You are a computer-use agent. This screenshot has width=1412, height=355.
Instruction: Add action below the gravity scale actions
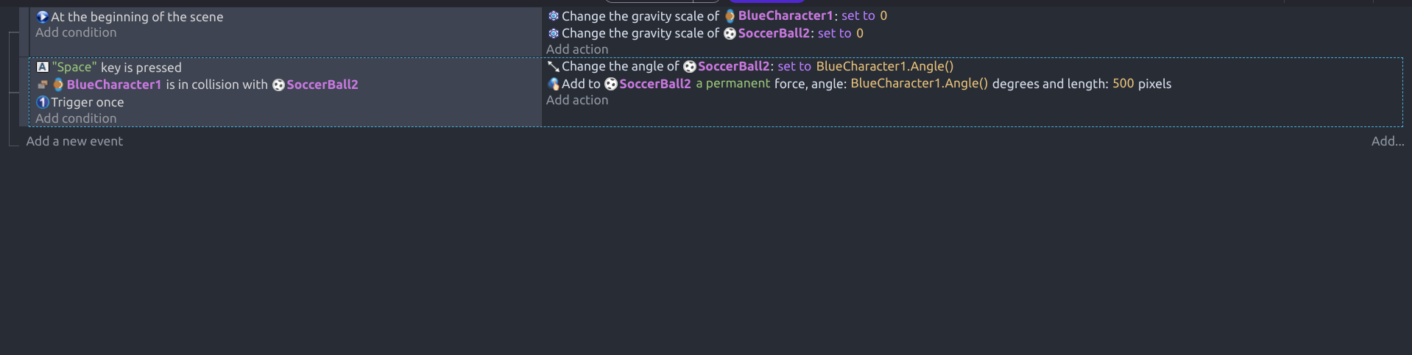coord(577,49)
